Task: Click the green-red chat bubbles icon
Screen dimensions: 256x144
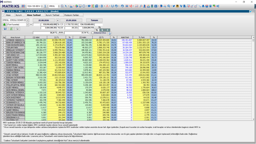Action: coord(214,6)
